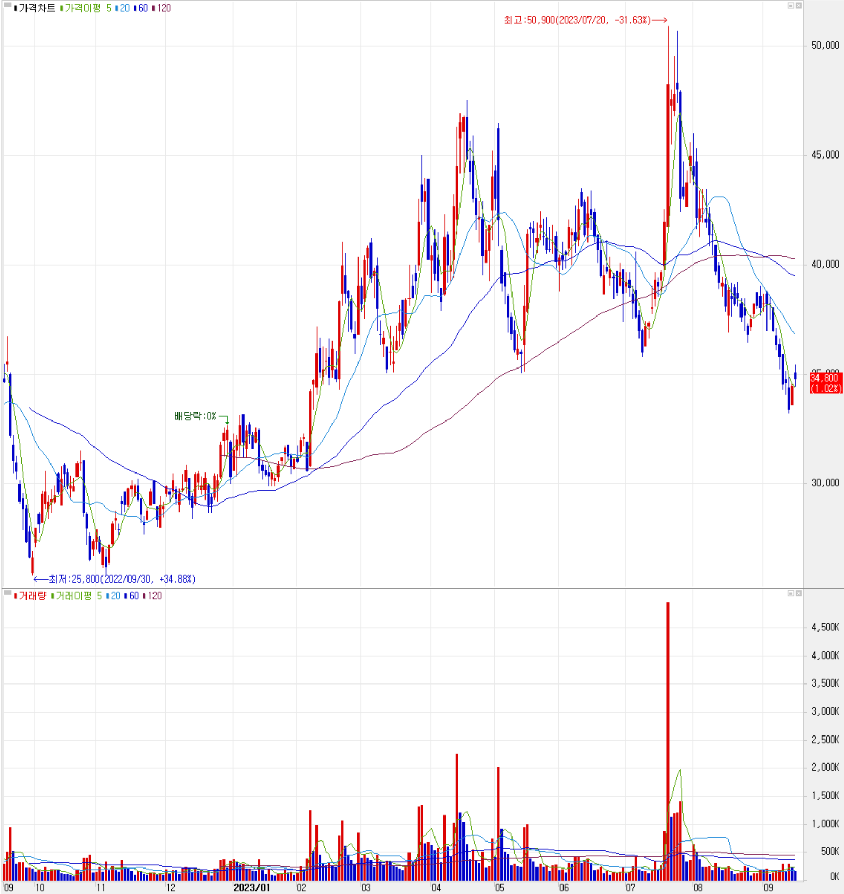Click the 11 month label on time axis
The width and height of the screenshot is (844, 894).
tap(100, 887)
